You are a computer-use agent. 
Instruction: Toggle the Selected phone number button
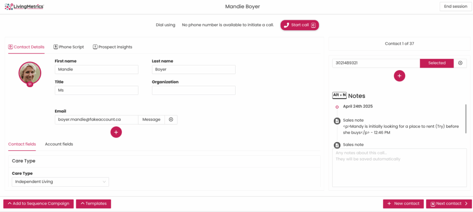coord(437,63)
